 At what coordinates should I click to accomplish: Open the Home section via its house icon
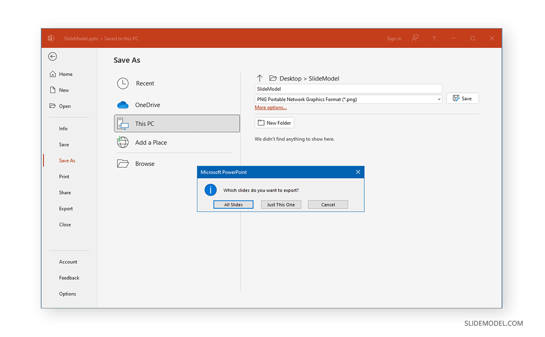[x=53, y=74]
